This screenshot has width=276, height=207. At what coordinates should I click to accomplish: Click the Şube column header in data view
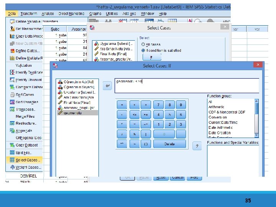[55, 29]
